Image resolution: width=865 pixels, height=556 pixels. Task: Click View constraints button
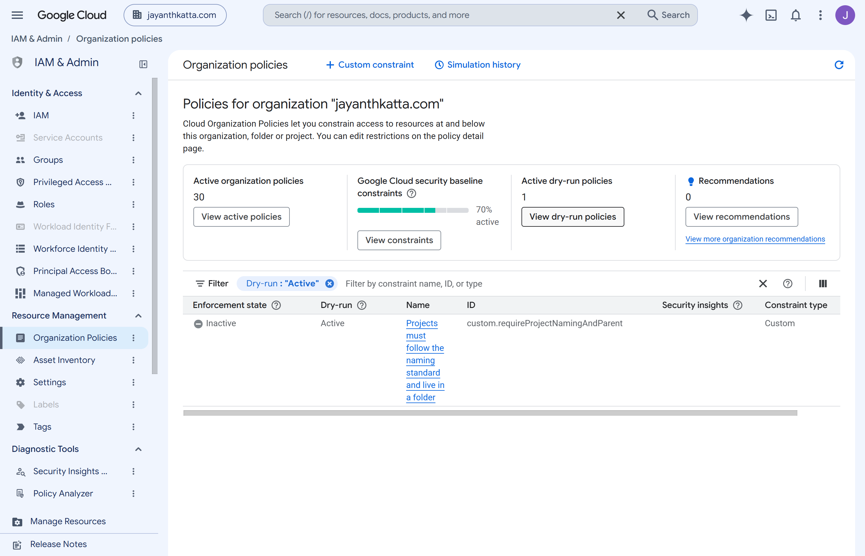[x=399, y=240]
